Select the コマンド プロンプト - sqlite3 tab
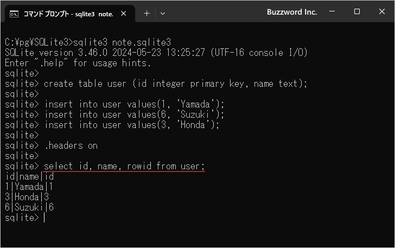This screenshot has width=395, height=248. [68, 13]
